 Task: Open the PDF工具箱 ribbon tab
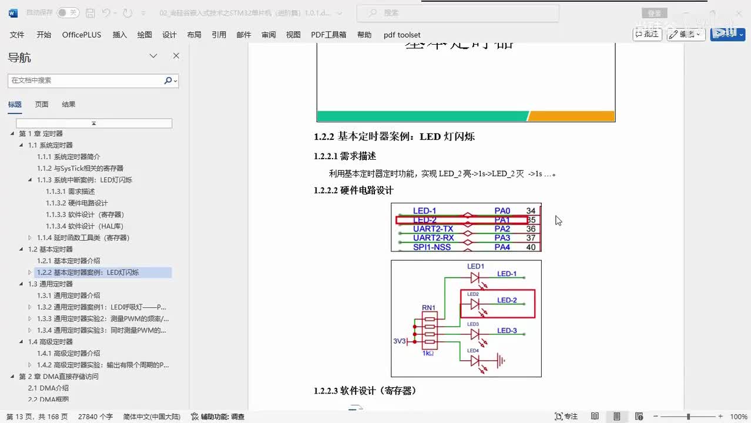click(x=328, y=35)
